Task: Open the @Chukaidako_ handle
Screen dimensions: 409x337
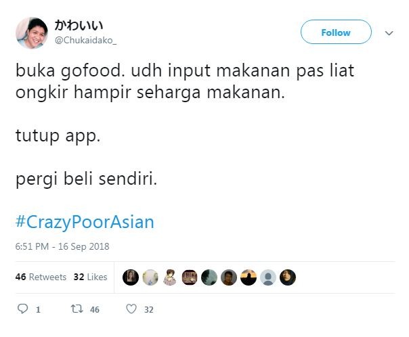Action: coord(85,41)
